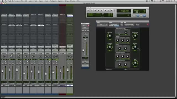Click the Online button in the transport window
The image size is (177, 99).
click(x=88, y=10)
